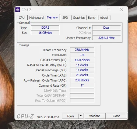137x129 pixels.
Task: Click the Tools button
Action: pos(70,116)
